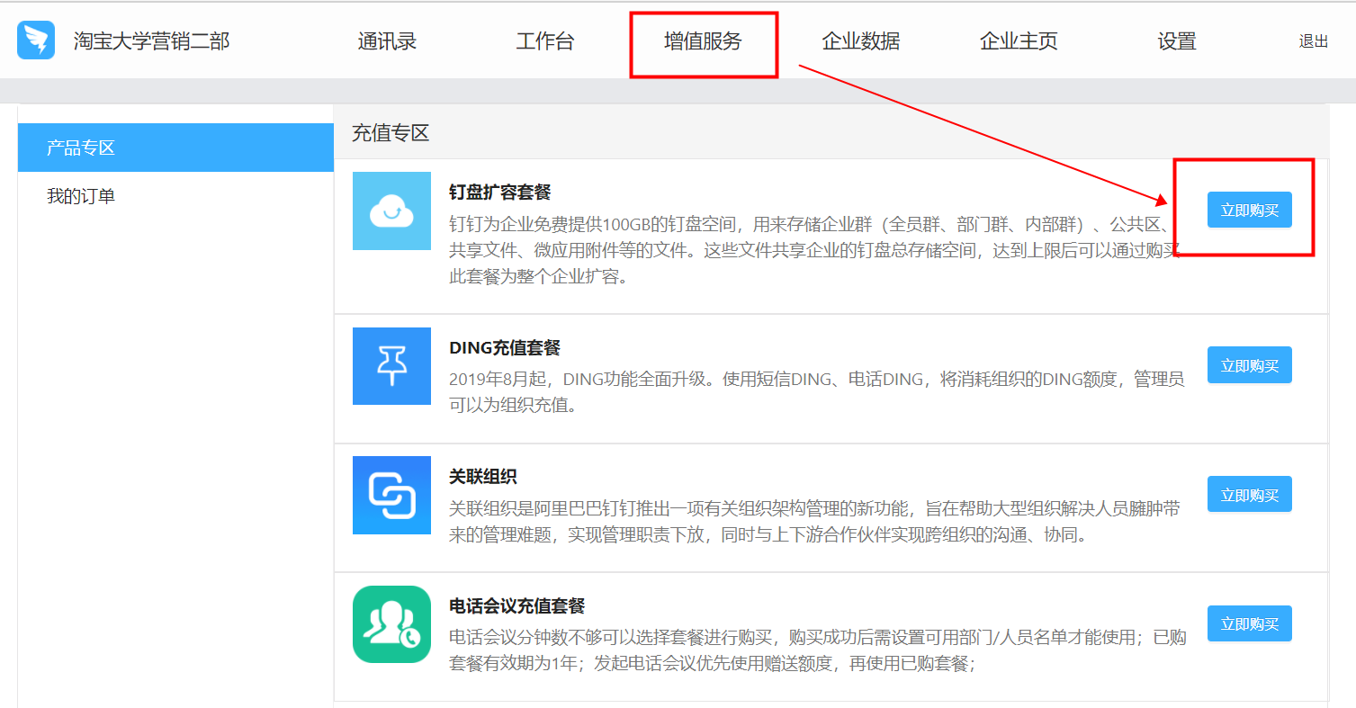Open the 设置 tab
The image size is (1356, 708).
pos(1177,41)
